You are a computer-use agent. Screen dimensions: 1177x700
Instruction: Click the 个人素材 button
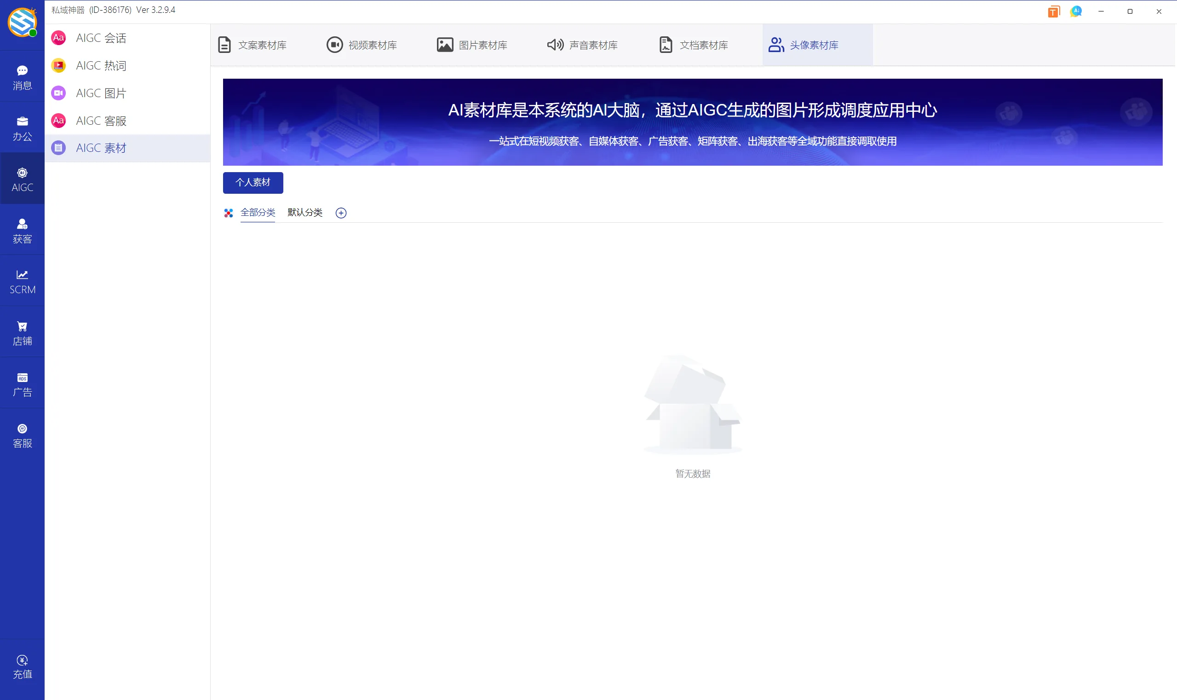(x=253, y=183)
